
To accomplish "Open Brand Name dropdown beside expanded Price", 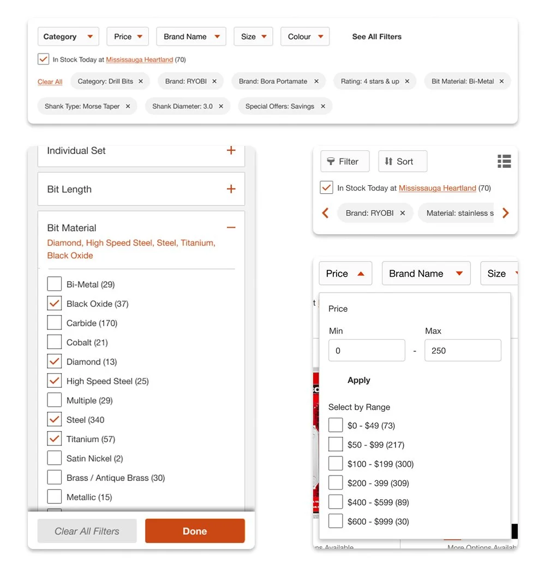I will pos(426,273).
